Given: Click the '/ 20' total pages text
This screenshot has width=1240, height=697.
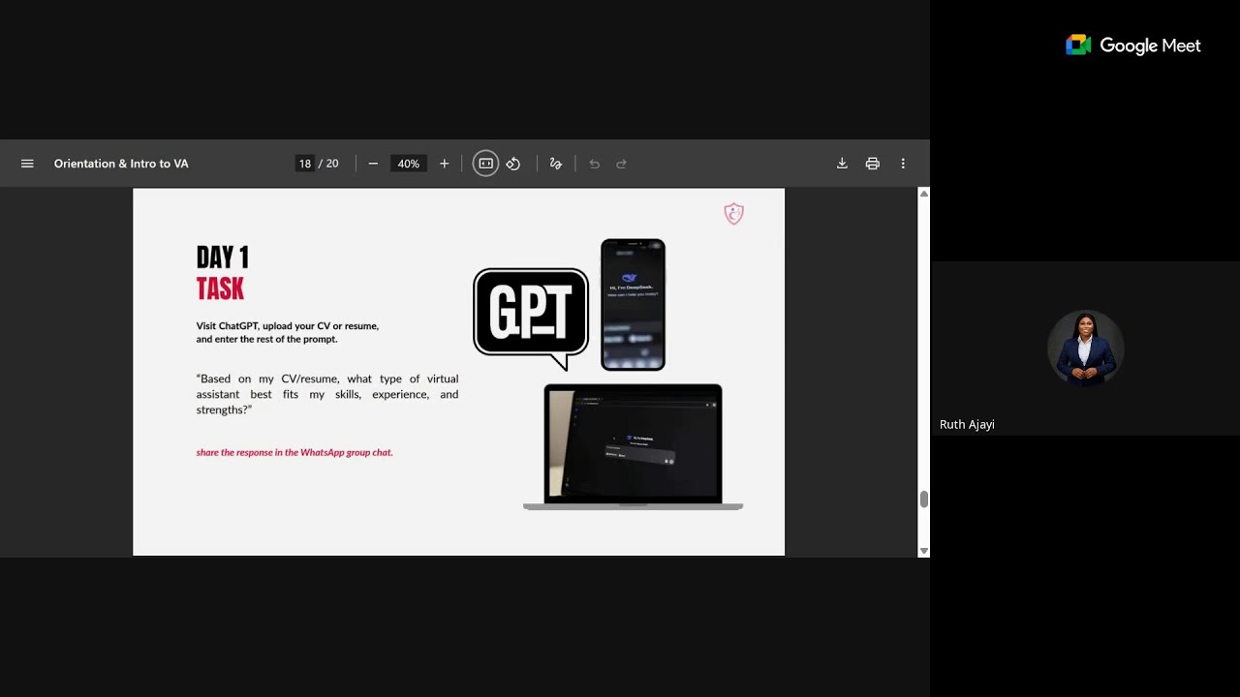Looking at the screenshot, I should point(329,164).
